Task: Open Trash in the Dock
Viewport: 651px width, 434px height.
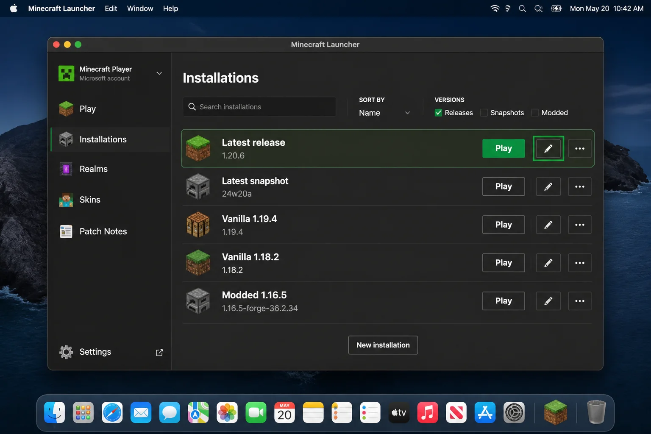Action: (596, 412)
